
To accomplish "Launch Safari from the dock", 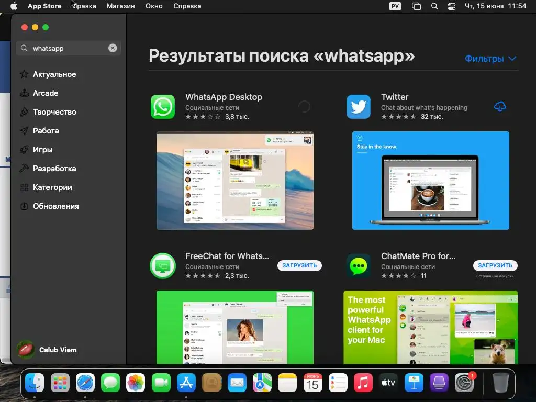I will 85,383.
